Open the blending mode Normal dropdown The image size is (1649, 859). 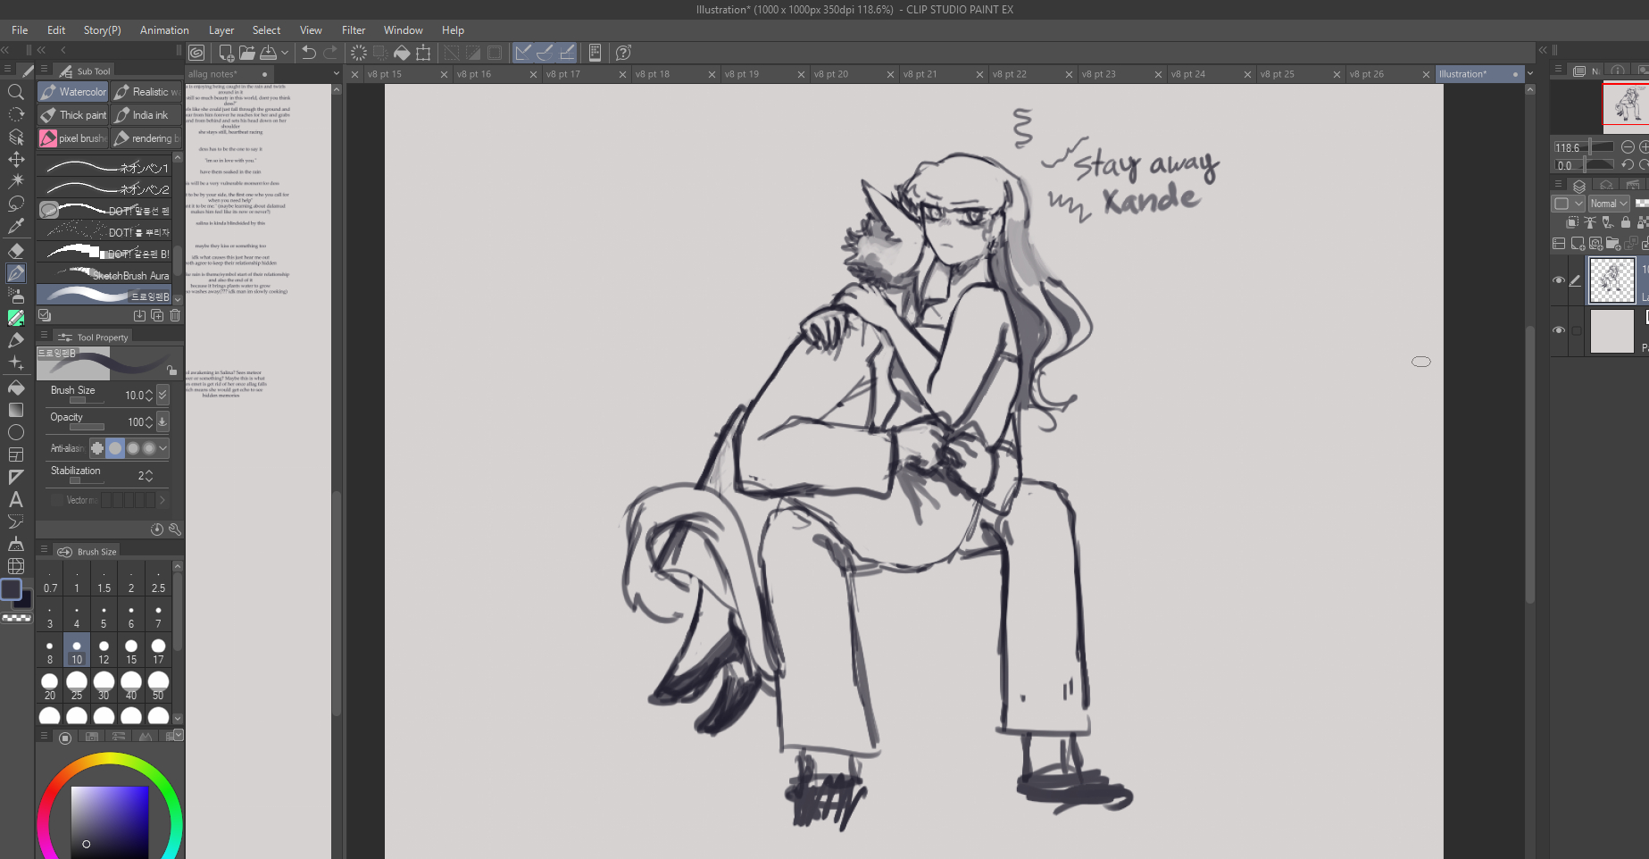1609,204
